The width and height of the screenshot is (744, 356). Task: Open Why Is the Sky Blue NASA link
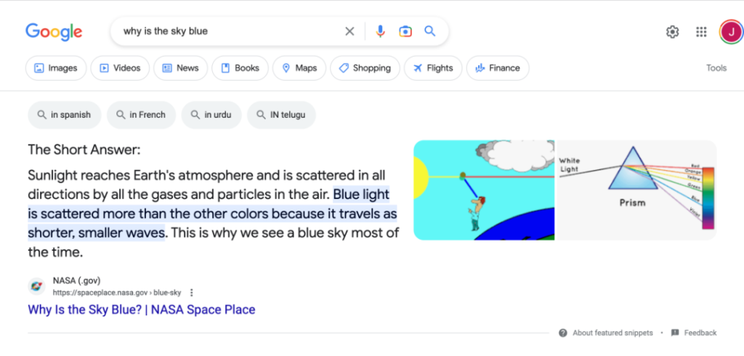click(x=142, y=310)
